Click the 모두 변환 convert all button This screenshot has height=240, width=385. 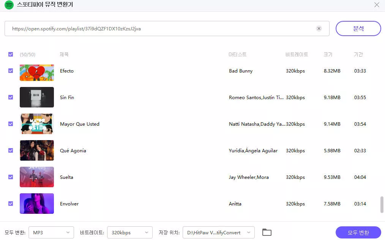point(358,232)
